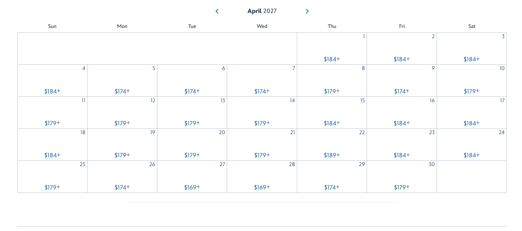The height and width of the screenshot is (231, 522).
Task: Choose April 27 lowest $169+ price
Action: click(192, 187)
